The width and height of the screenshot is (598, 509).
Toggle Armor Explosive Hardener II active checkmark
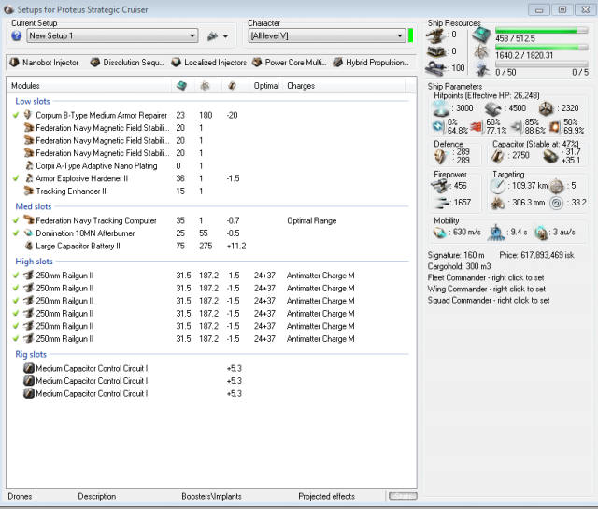pyautogui.click(x=16, y=178)
